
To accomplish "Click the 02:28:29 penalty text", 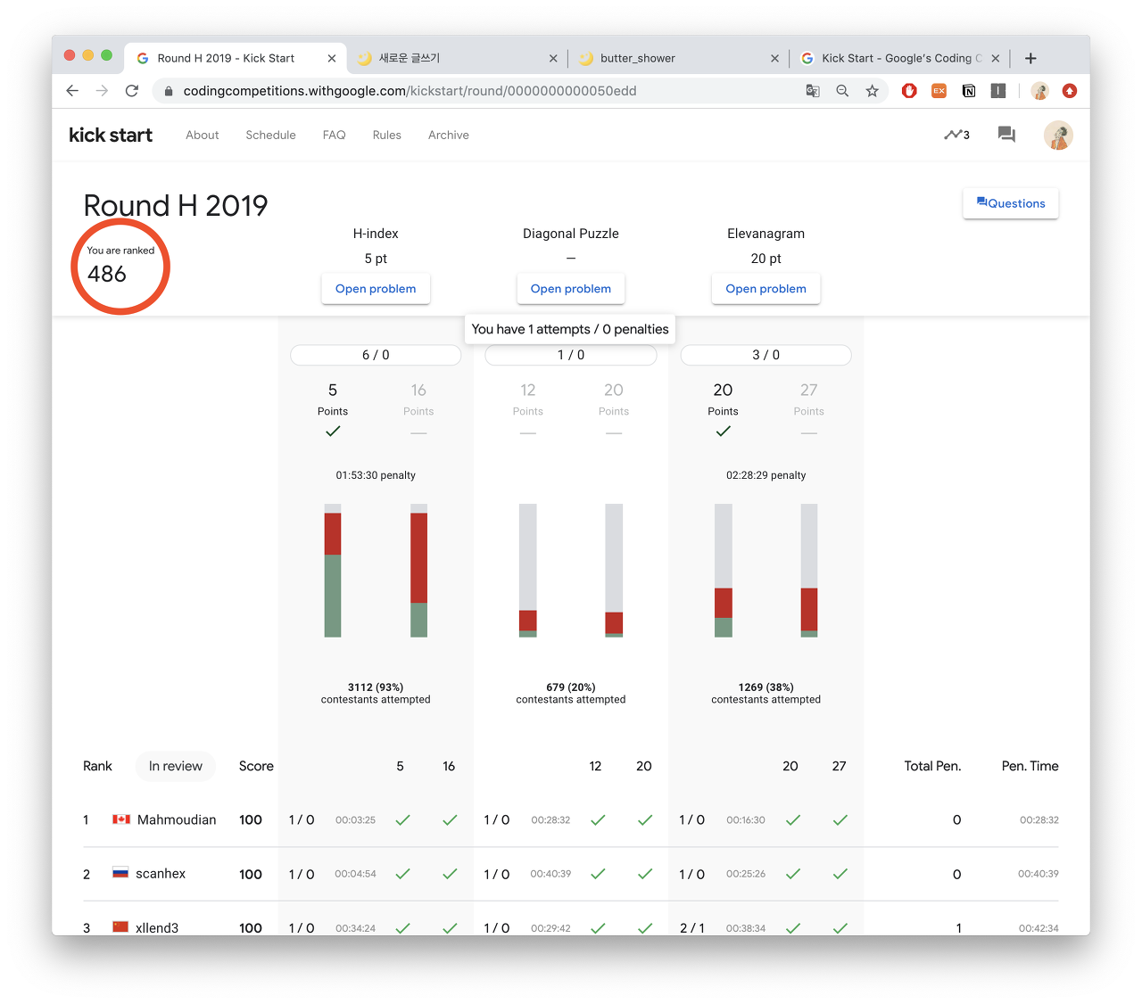I will 765,475.
